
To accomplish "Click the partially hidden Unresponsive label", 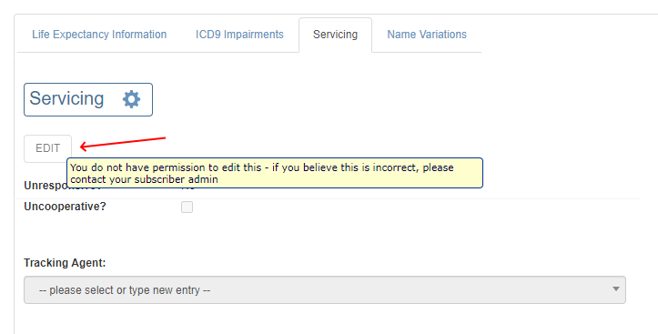I will (46, 187).
